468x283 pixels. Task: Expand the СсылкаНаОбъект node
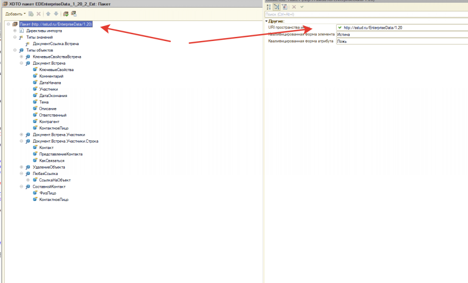click(28, 180)
